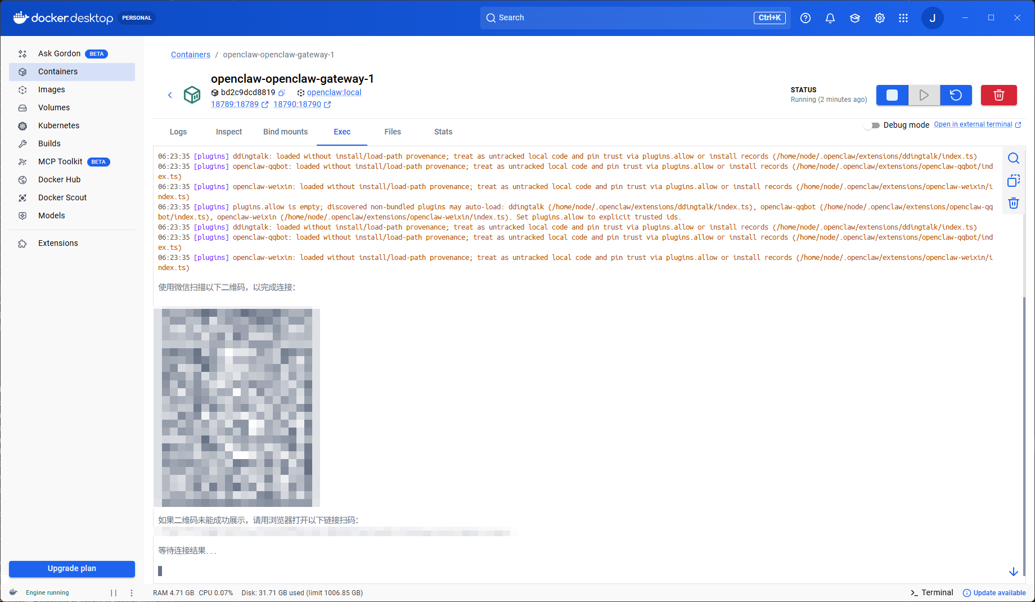Screen dimensions: 1035x602
Task: Open Ask Gordon assistant
Action: (x=72, y=53)
